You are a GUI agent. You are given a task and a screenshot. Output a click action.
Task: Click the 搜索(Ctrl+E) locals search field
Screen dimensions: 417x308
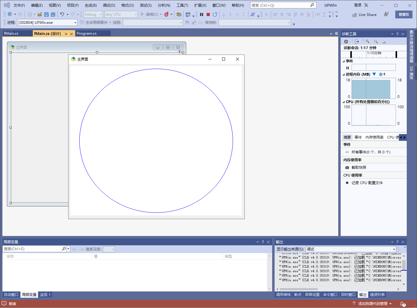tap(32, 249)
